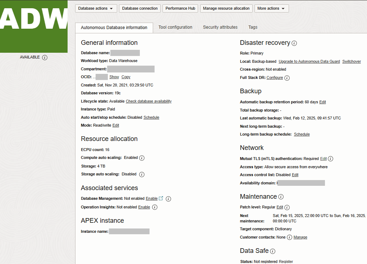Image resolution: width=367 pixels, height=264 pixels.
Task: Switch to the Tool configuration tab
Action: pos(175,27)
